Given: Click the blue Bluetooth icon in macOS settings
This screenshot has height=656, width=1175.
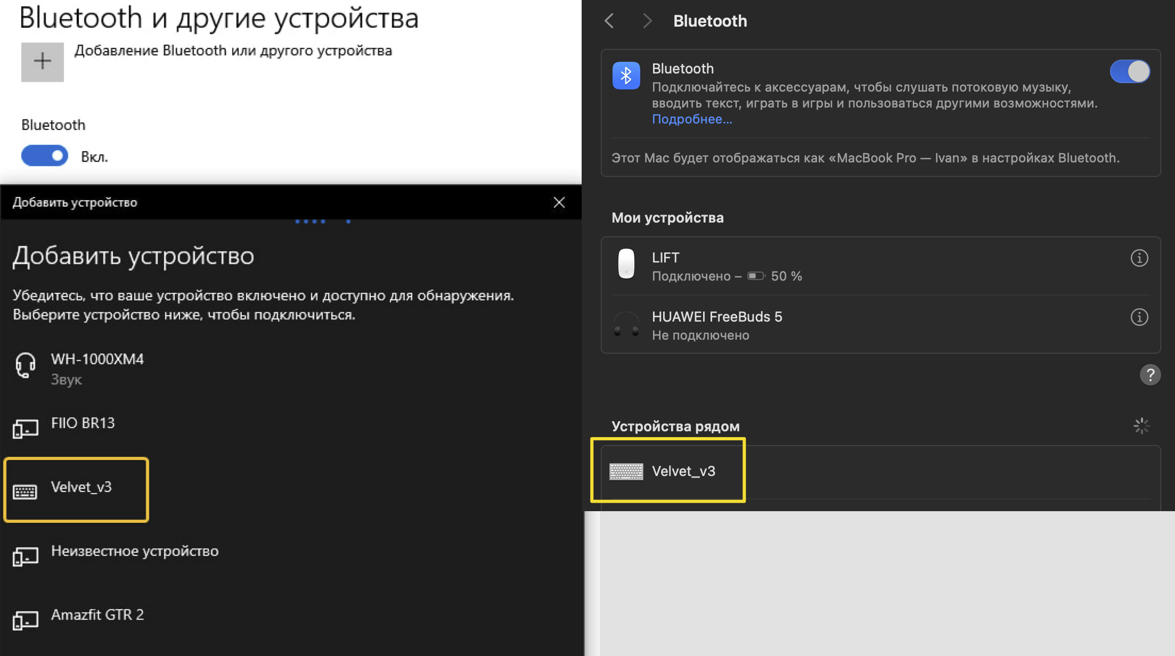Looking at the screenshot, I should (626, 76).
